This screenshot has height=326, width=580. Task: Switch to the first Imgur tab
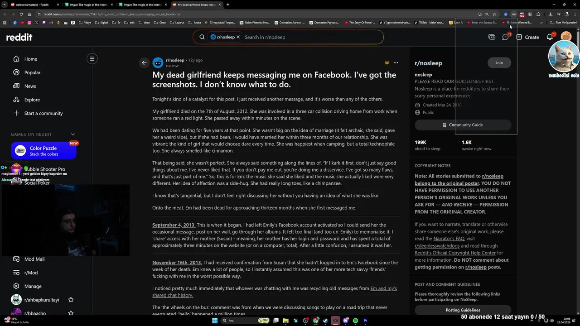point(88,5)
